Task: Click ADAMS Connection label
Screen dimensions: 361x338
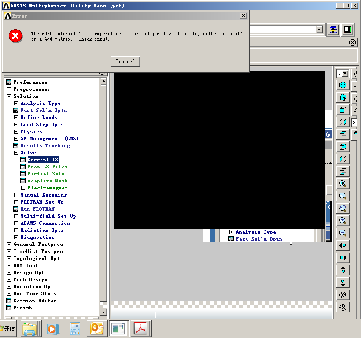Action: 45,223
